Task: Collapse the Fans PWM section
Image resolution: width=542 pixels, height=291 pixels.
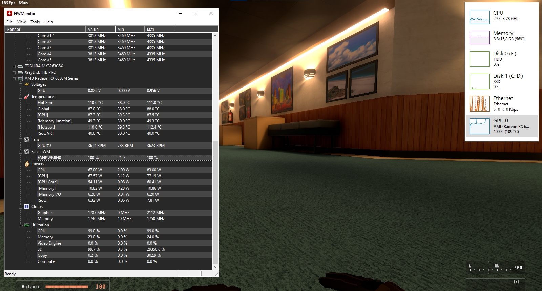Action: [21, 152]
